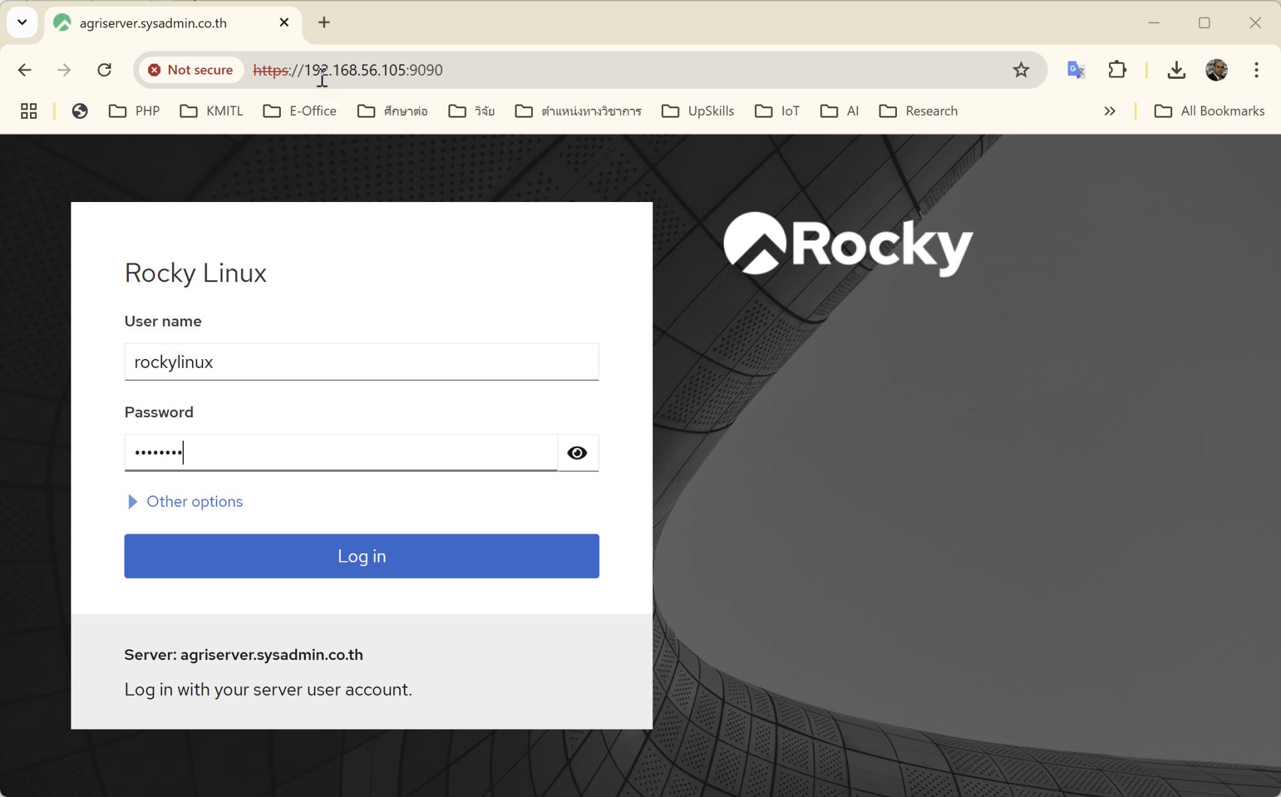
Task: Expand hidden bookmarks with the double chevron
Action: click(x=1110, y=111)
